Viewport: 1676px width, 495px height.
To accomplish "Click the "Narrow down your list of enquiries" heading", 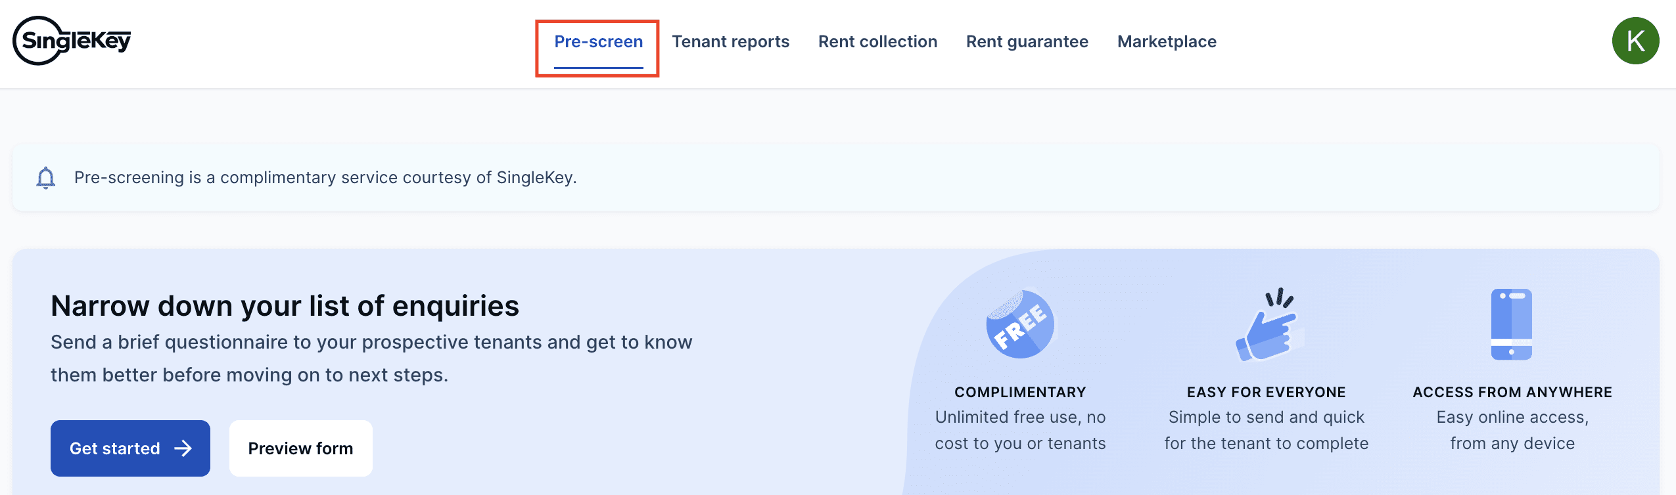I will tap(285, 306).
